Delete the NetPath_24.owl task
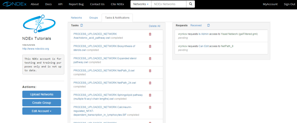This screenshot has width=297, height=123. tap(150, 83)
